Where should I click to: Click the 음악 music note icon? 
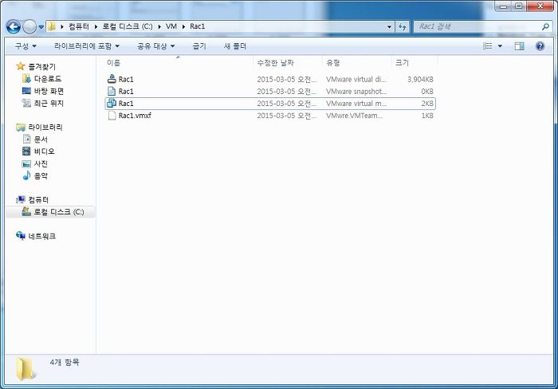[x=26, y=175]
